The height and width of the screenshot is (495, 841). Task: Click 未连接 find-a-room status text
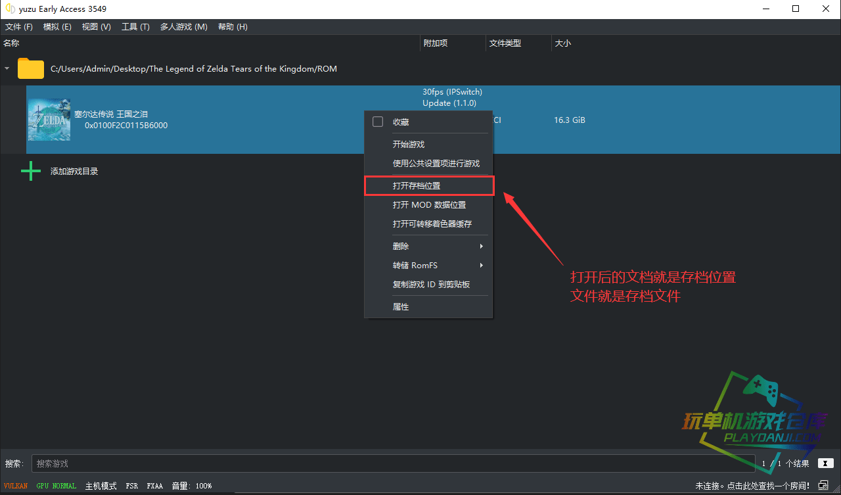point(753,486)
